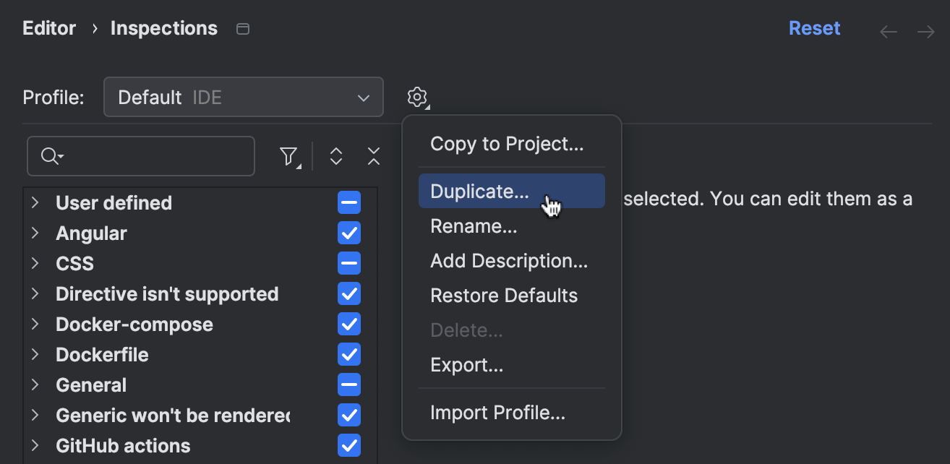Open the filter inspections icon
The image size is (950, 464).
pos(288,156)
